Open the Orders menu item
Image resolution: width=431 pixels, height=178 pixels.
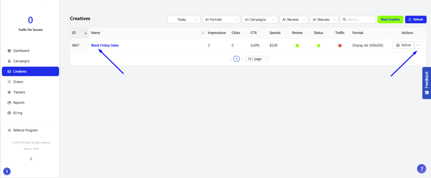18,82
